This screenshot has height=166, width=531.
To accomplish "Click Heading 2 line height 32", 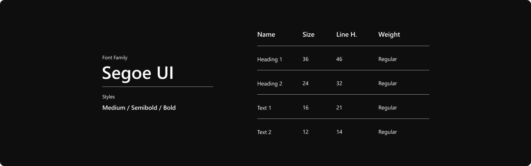I will [x=339, y=84].
